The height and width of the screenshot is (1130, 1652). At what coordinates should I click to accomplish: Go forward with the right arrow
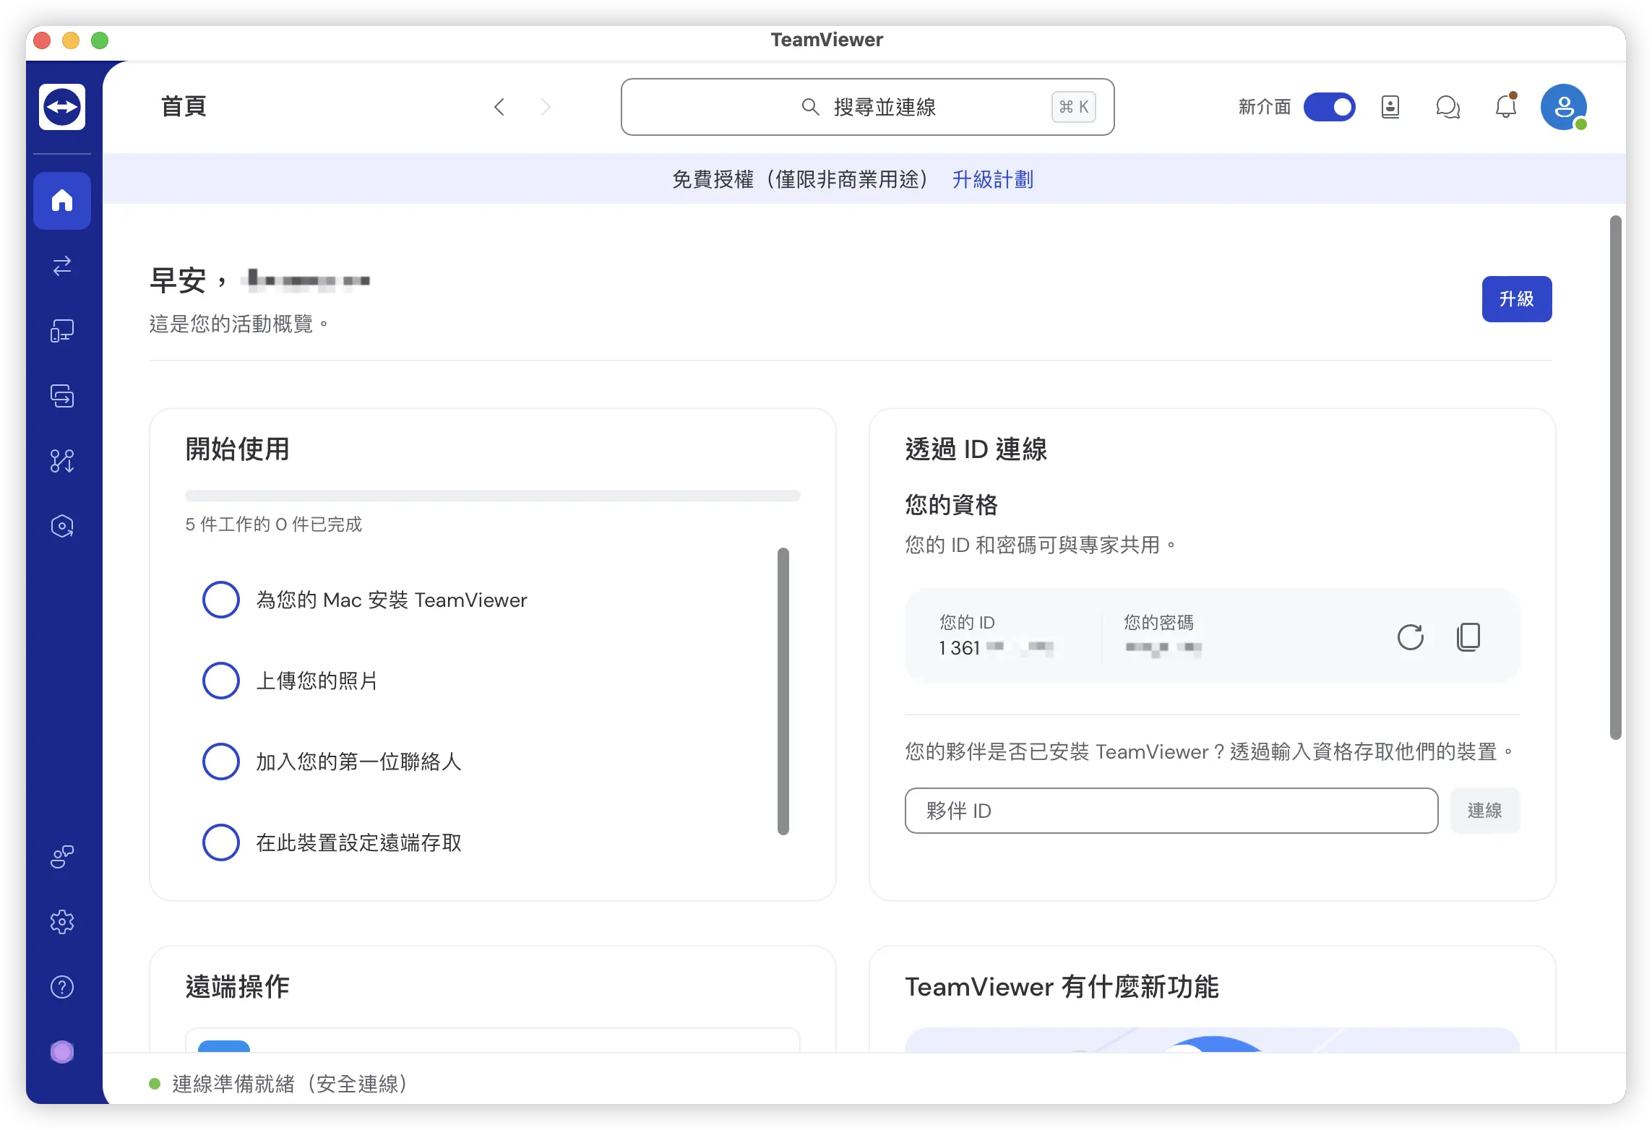point(546,107)
